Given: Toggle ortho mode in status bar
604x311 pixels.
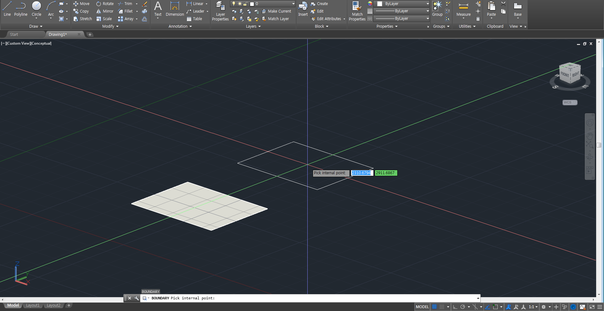Looking at the screenshot, I should click(x=455, y=307).
